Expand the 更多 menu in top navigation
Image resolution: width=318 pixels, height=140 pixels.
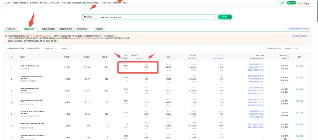(125, 3)
